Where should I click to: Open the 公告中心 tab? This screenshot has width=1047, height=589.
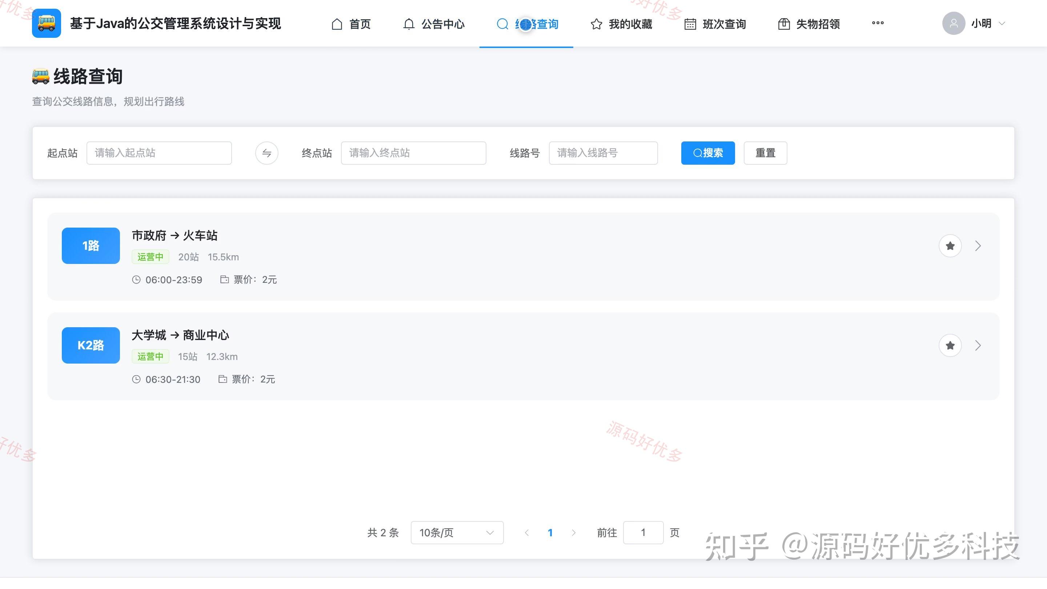tap(434, 24)
